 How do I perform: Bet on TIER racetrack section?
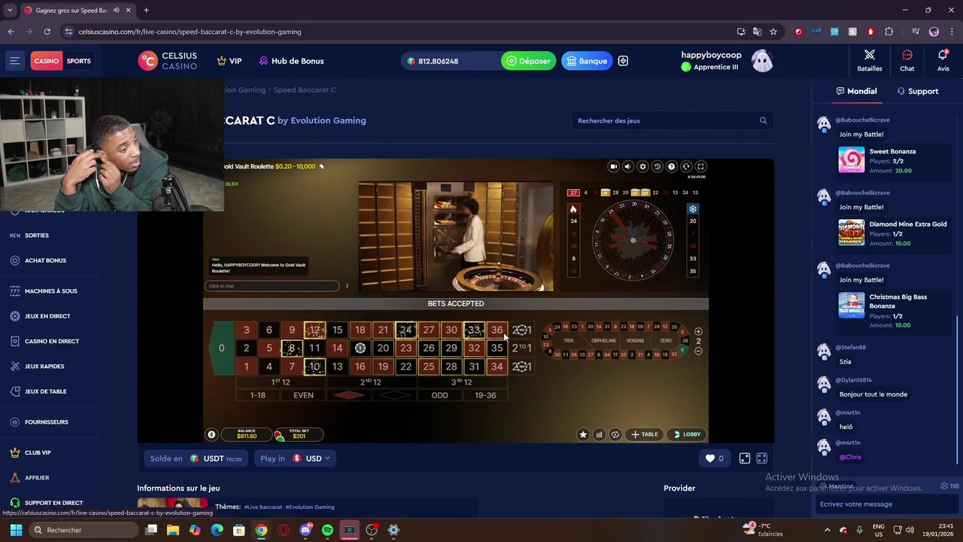pos(569,340)
